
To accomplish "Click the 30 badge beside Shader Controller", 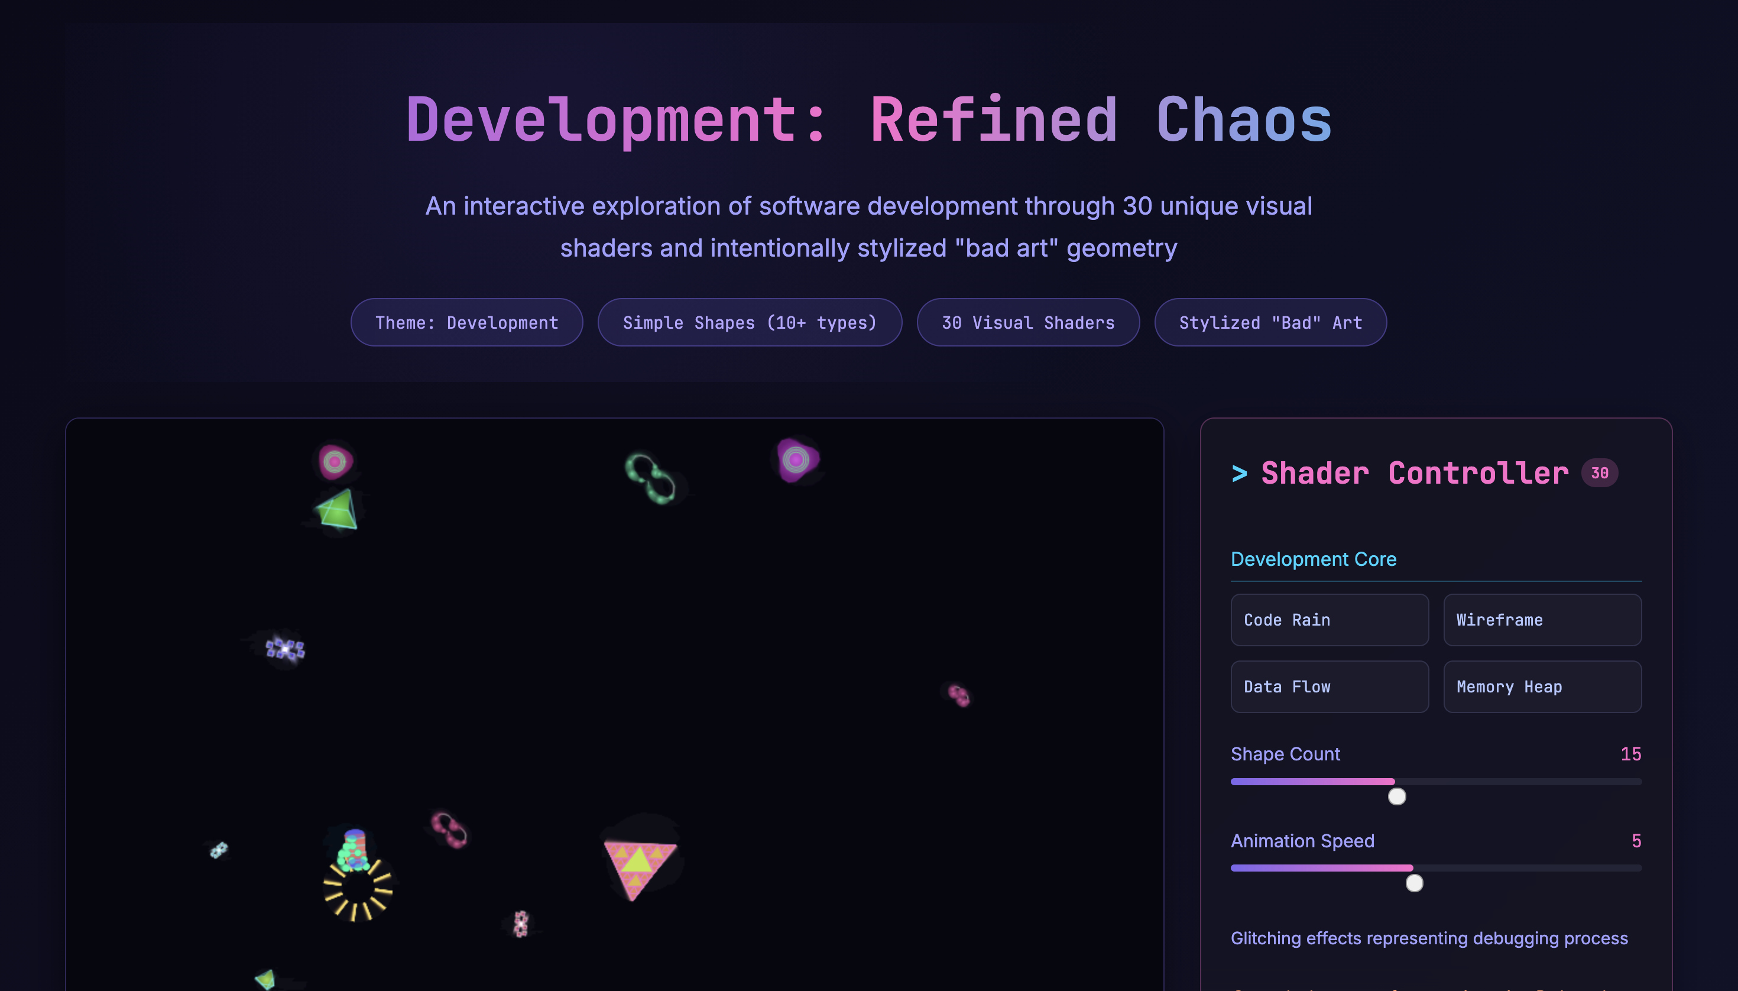I will (1598, 473).
